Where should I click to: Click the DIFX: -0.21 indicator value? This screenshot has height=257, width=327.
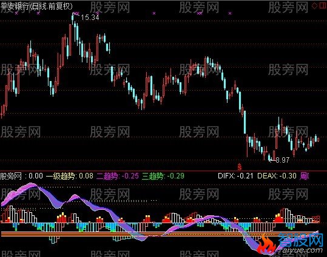click(x=235, y=176)
